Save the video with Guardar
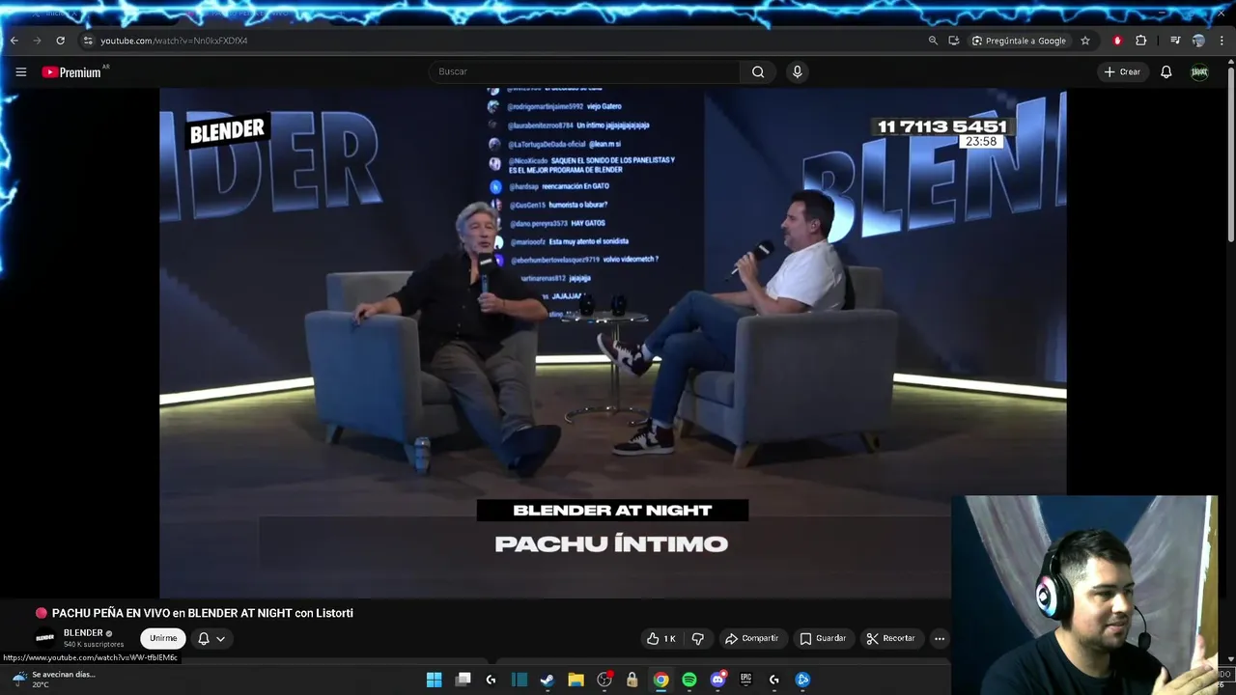The width and height of the screenshot is (1236, 695). tap(823, 638)
